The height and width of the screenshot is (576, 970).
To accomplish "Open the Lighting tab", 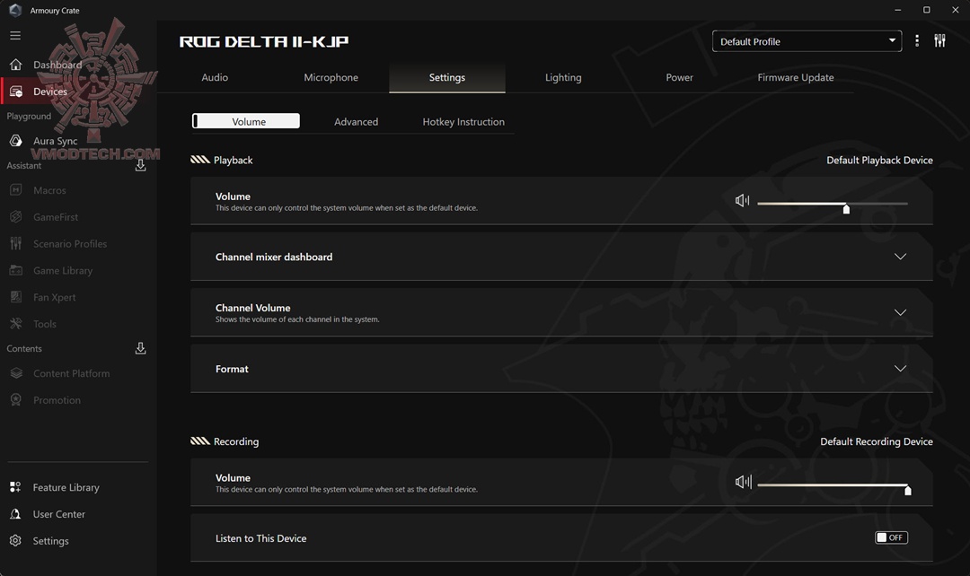I will [x=563, y=77].
